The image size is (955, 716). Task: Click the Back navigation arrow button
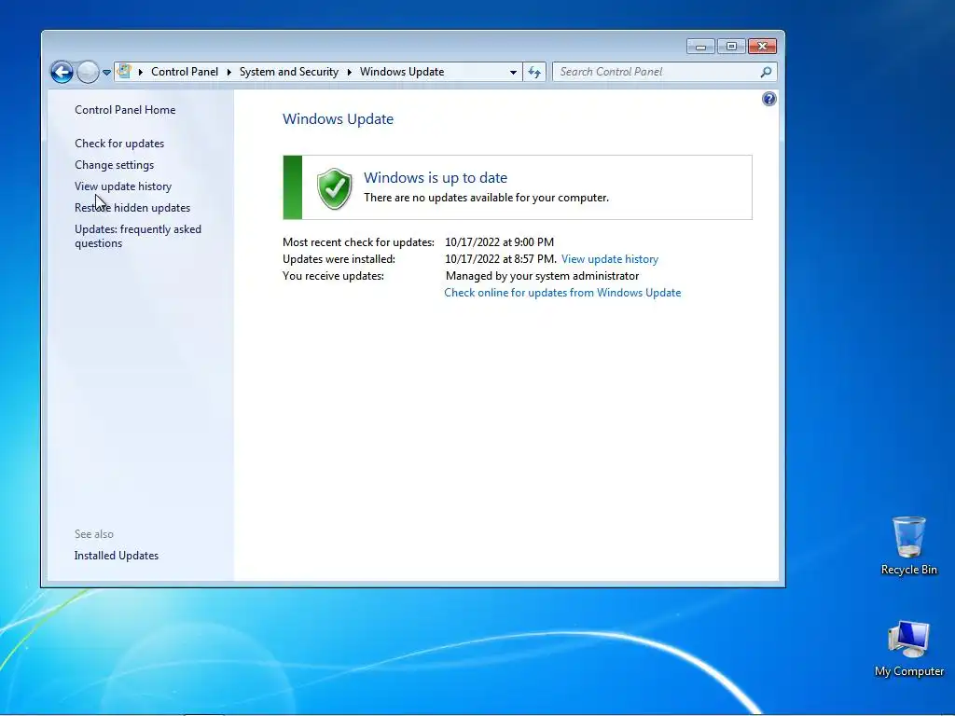[62, 72]
